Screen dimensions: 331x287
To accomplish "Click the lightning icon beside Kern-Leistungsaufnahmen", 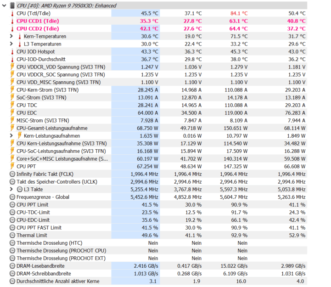I will 20,135.
